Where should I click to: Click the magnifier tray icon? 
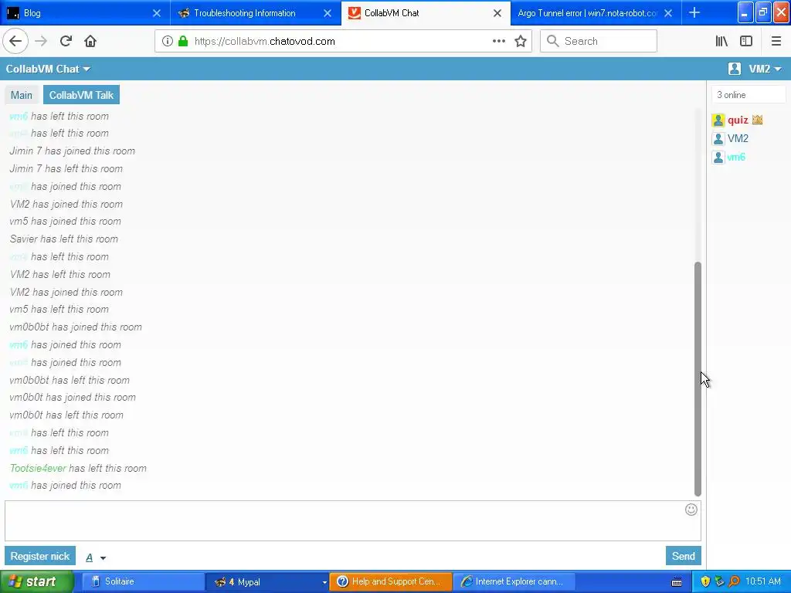click(734, 581)
